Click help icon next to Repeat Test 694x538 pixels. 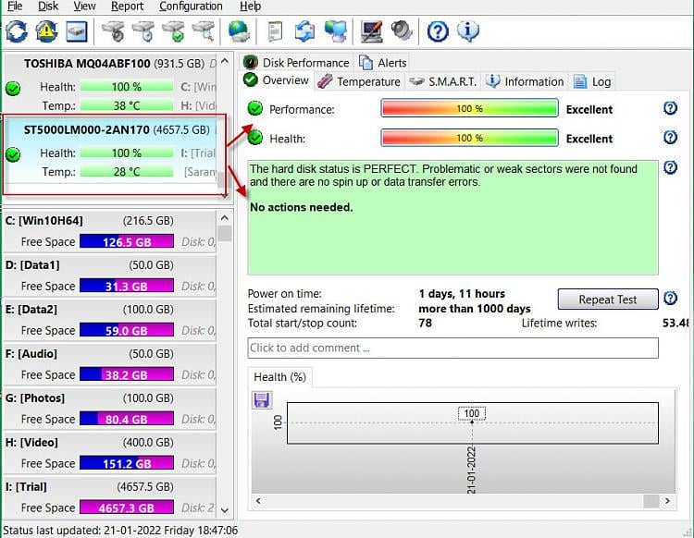(x=670, y=299)
